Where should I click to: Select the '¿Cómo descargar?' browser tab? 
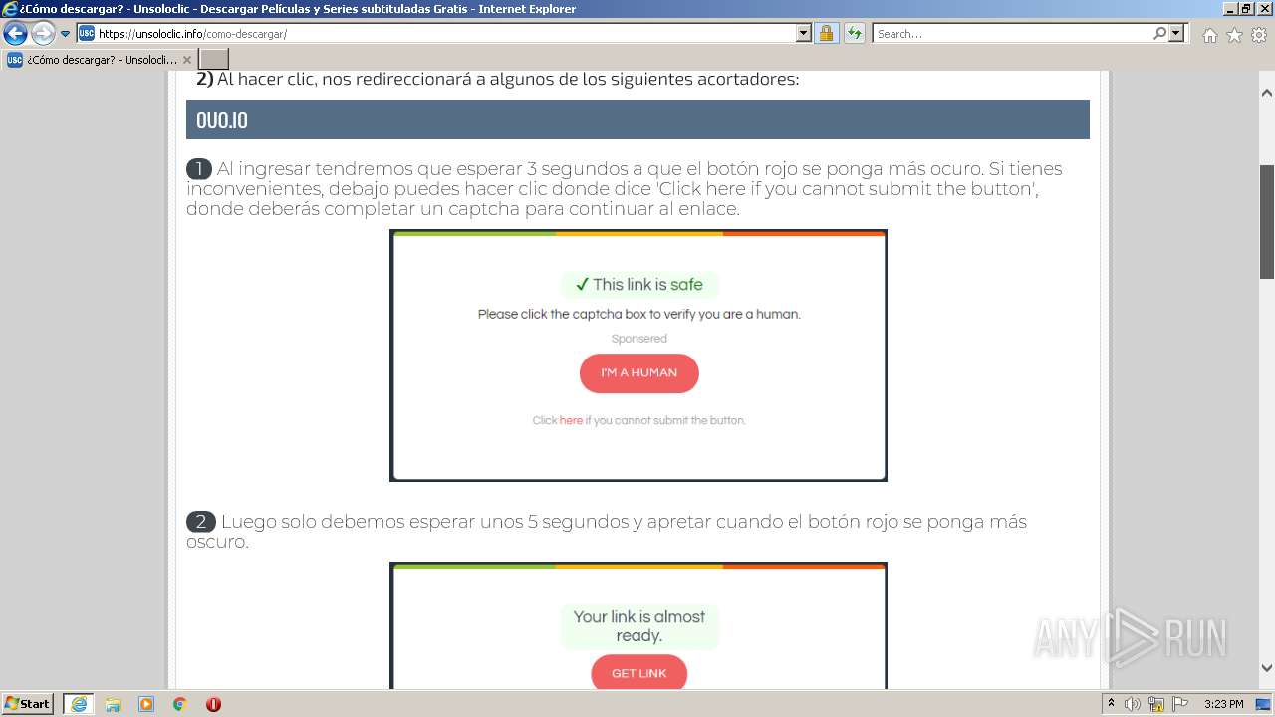100,59
